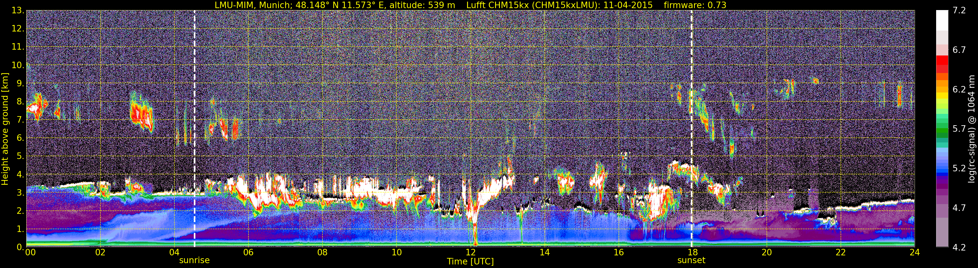The image size is (978, 268).
Task: Click the 06 tick label on the time axis
Action: coord(248,252)
